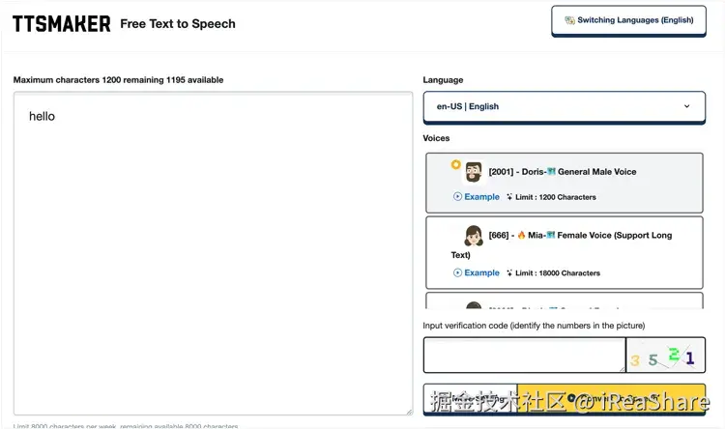The width and height of the screenshot is (725, 429).
Task: Play the Example for Doris voice
Action: coord(477,196)
